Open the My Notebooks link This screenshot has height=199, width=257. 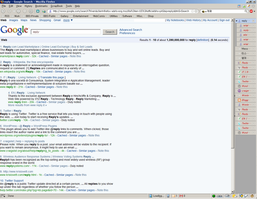(175, 20)
